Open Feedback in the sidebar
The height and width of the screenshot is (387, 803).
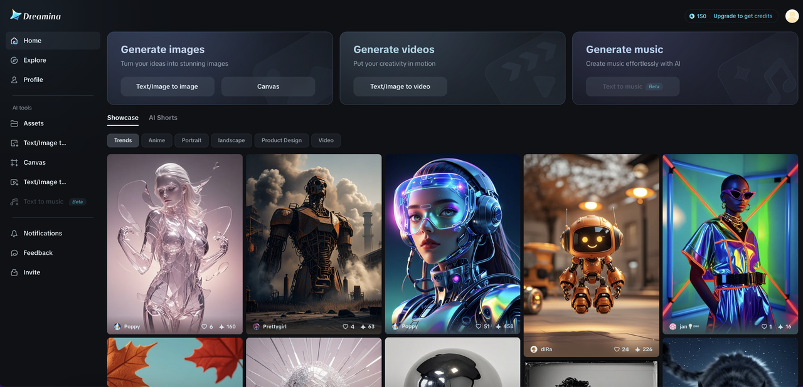click(x=53, y=253)
